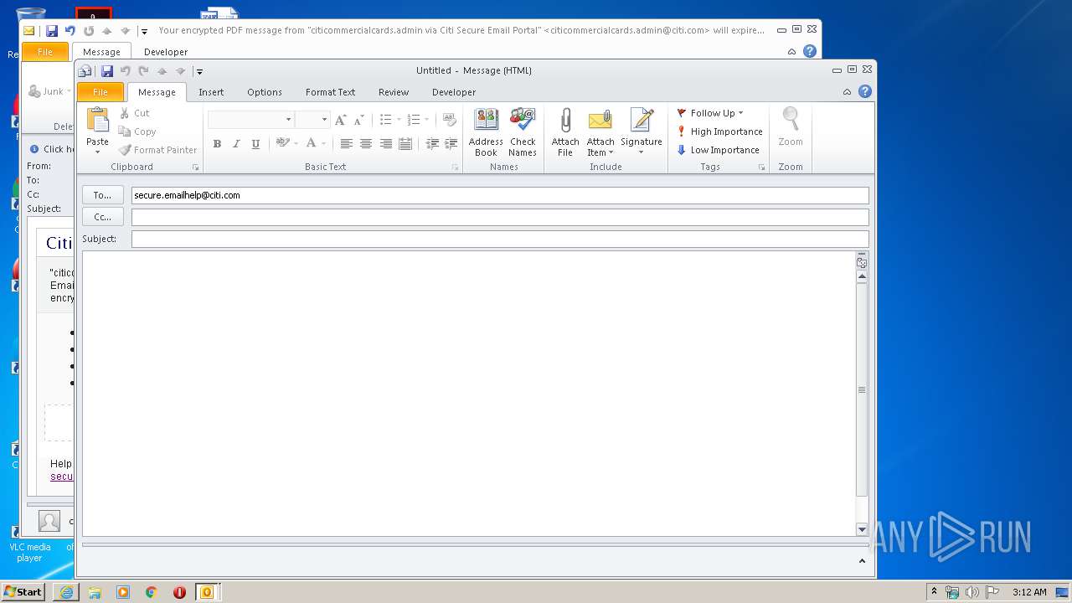Screen dimensions: 1072x603
Task: Customize the Quick Access Toolbar in Untitled window
Action: tap(199, 71)
